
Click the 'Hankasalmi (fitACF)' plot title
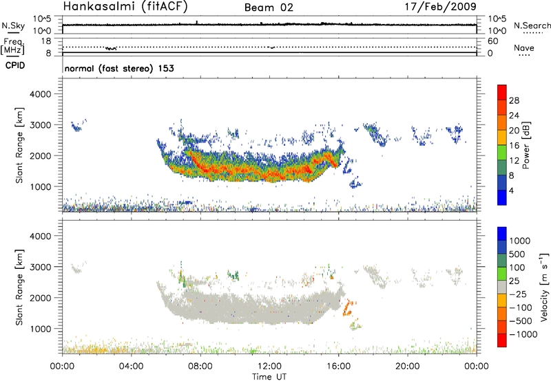point(125,6)
